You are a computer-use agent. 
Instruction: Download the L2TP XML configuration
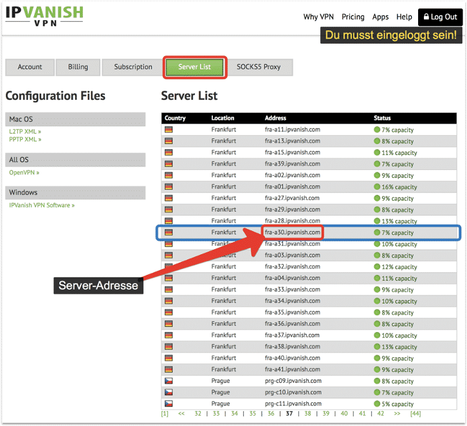pos(25,131)
